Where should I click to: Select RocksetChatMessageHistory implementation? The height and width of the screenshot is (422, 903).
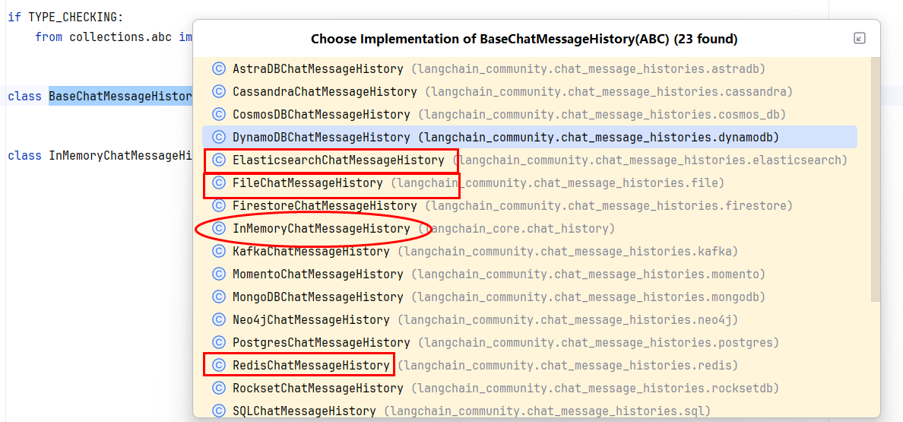click(x=530, y=388)
